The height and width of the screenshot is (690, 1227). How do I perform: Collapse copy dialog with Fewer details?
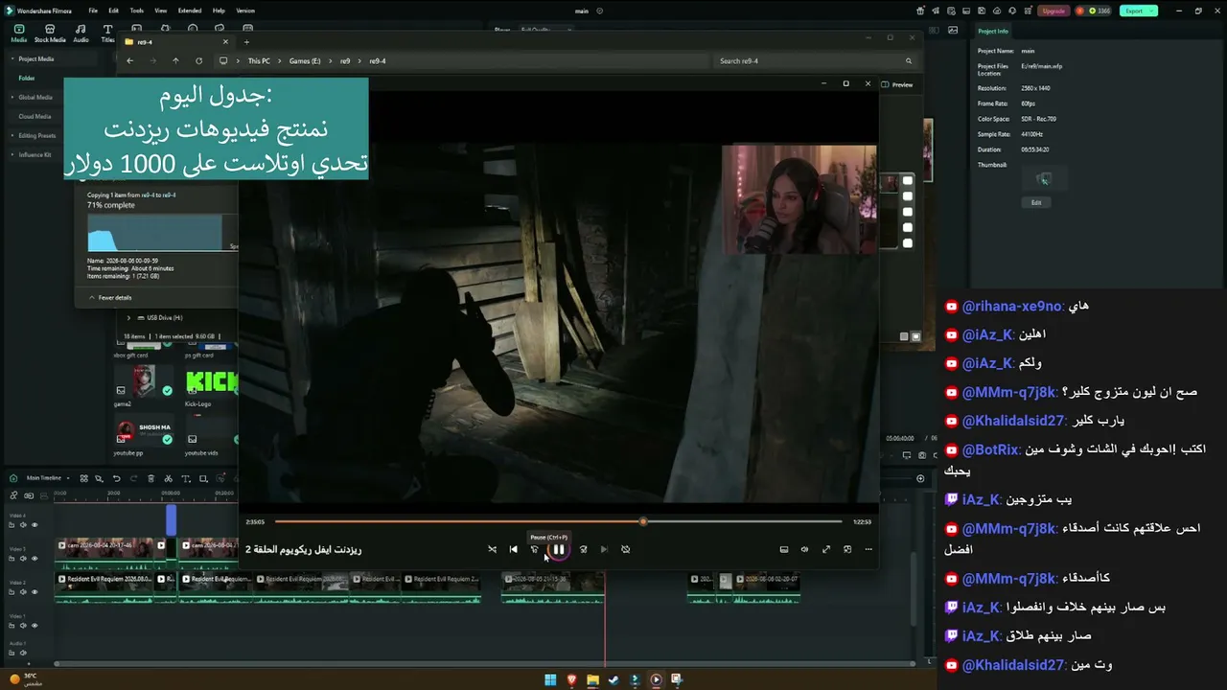point(110,298)
